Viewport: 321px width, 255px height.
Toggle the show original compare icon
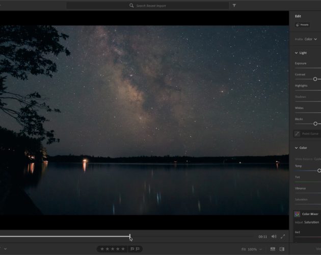click(x=282, y=249)
